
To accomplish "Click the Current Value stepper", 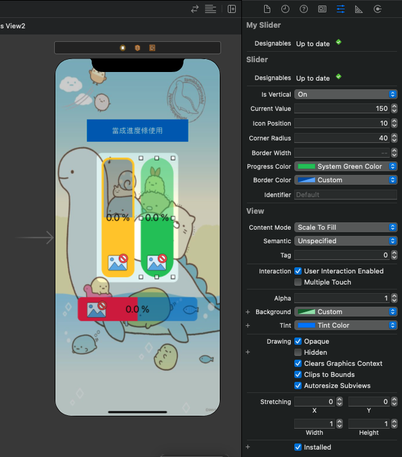I will (x=394, y=108).
